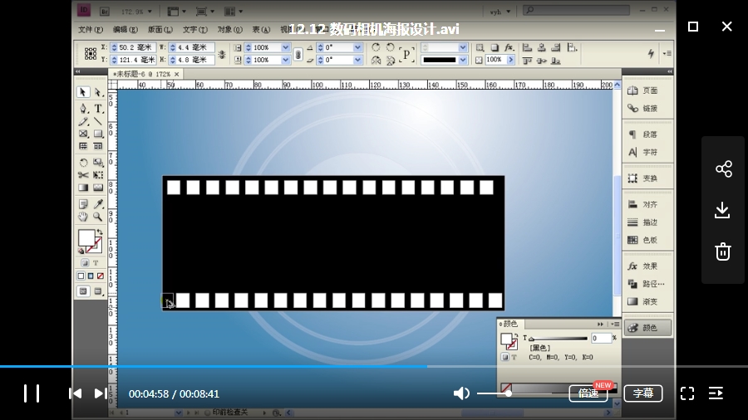
Task: Select the Pen tool
Action: 83,109
